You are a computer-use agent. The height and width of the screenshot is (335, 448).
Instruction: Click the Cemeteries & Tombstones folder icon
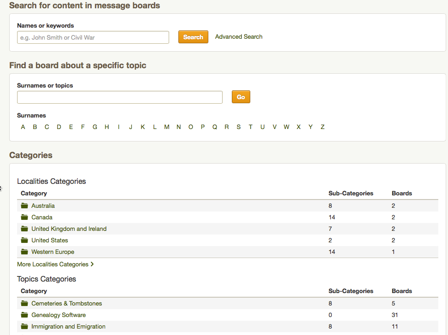[x=24, y=303]
